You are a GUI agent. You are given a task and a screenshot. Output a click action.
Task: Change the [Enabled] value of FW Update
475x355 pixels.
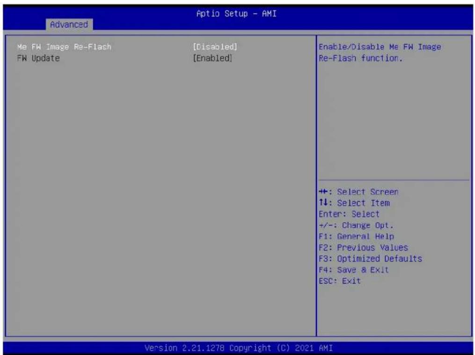(212, 58)
